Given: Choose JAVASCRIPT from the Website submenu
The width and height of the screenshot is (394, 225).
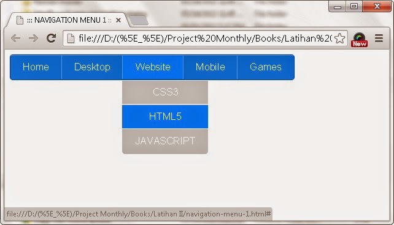Looking at the screenshot, I should (x=165, y=141).
